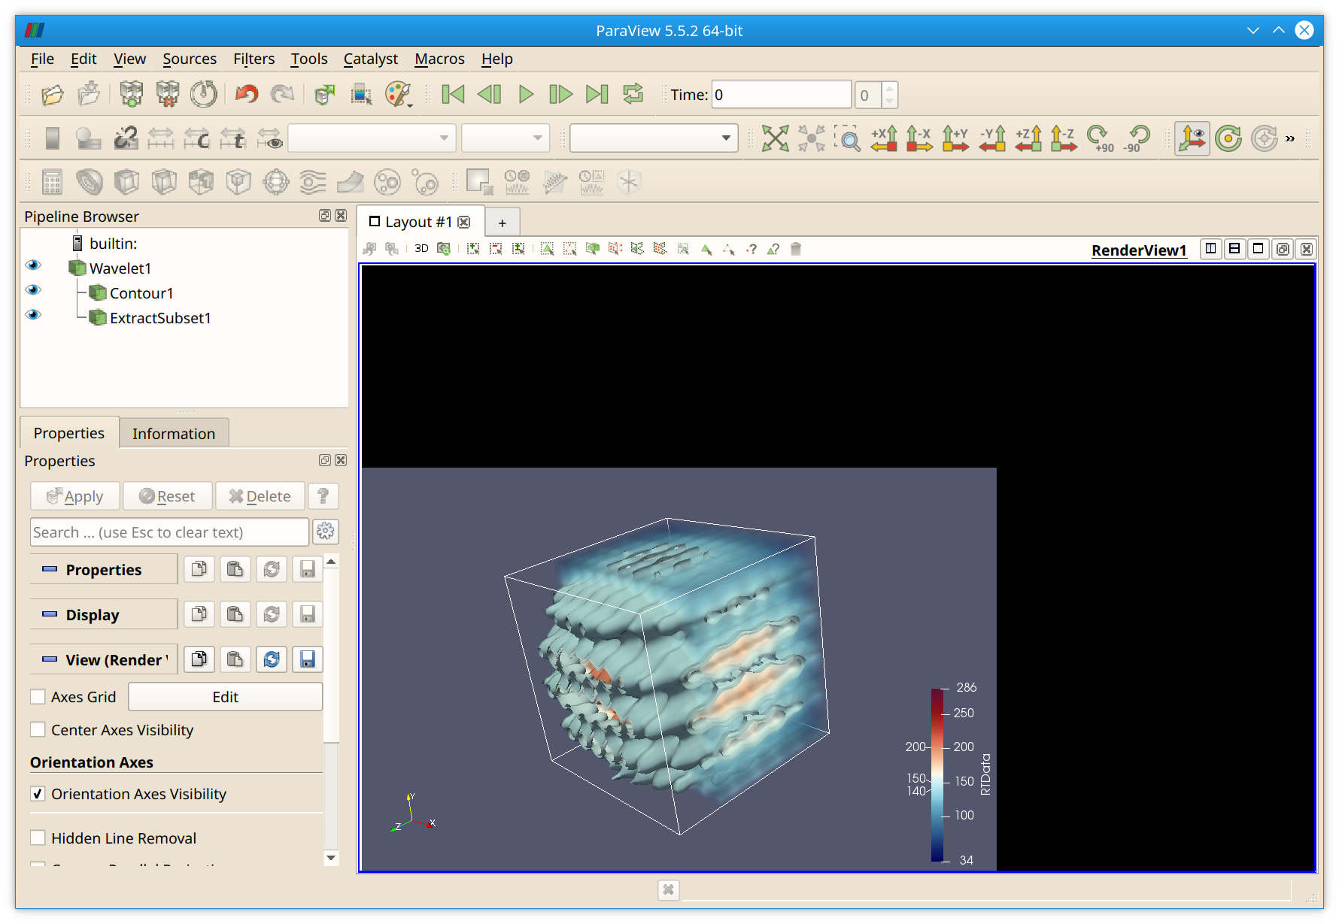Click the Stream Tracer filter icon

[313, 182]
